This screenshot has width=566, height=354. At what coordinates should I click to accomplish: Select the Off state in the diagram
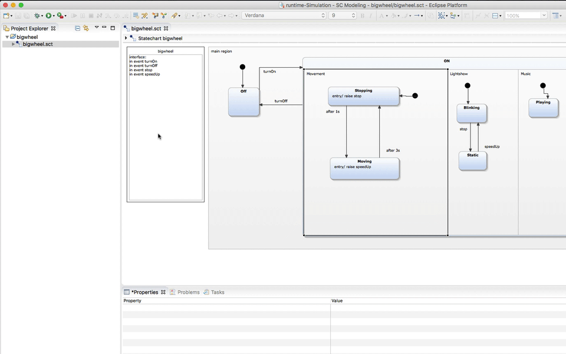243,101
